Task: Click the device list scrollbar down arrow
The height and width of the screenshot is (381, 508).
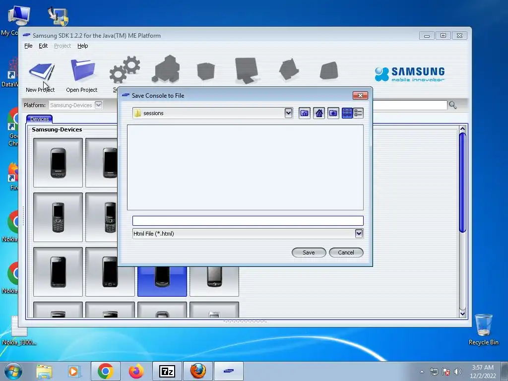Action: [x=462, y=314]
